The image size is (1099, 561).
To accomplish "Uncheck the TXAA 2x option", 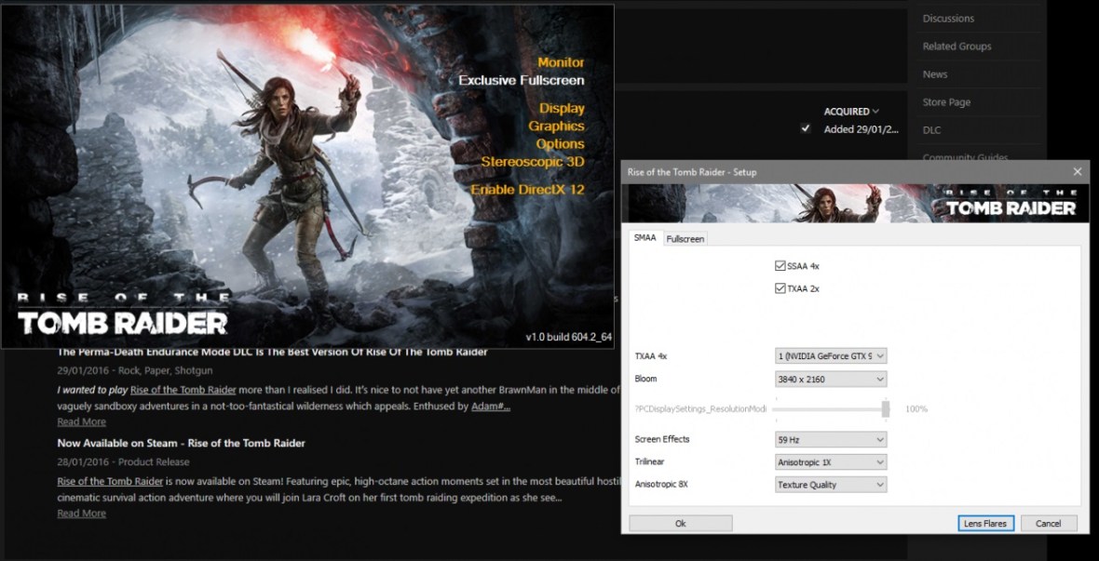I will pos(780,288).
